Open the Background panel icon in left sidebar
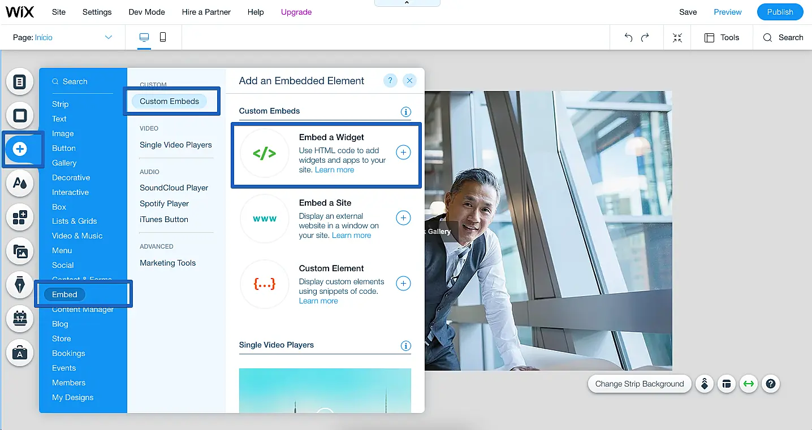 tap(20, 116)
